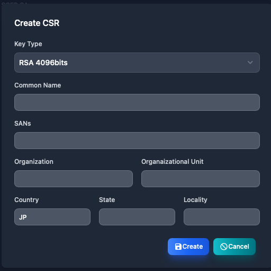Screen dimensions: 271x271
Task: Select the Country field containing JP
Action: [x=52, y=217]
